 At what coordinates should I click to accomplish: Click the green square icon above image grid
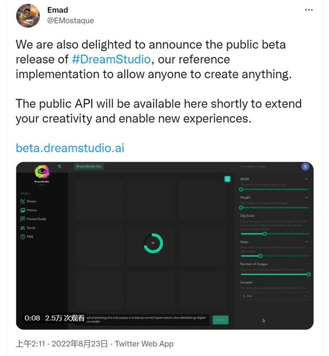(x=227, y=179)
